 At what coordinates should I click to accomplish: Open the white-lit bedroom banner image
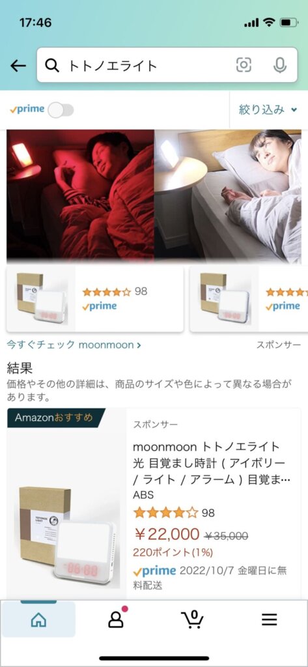(228, 195)
